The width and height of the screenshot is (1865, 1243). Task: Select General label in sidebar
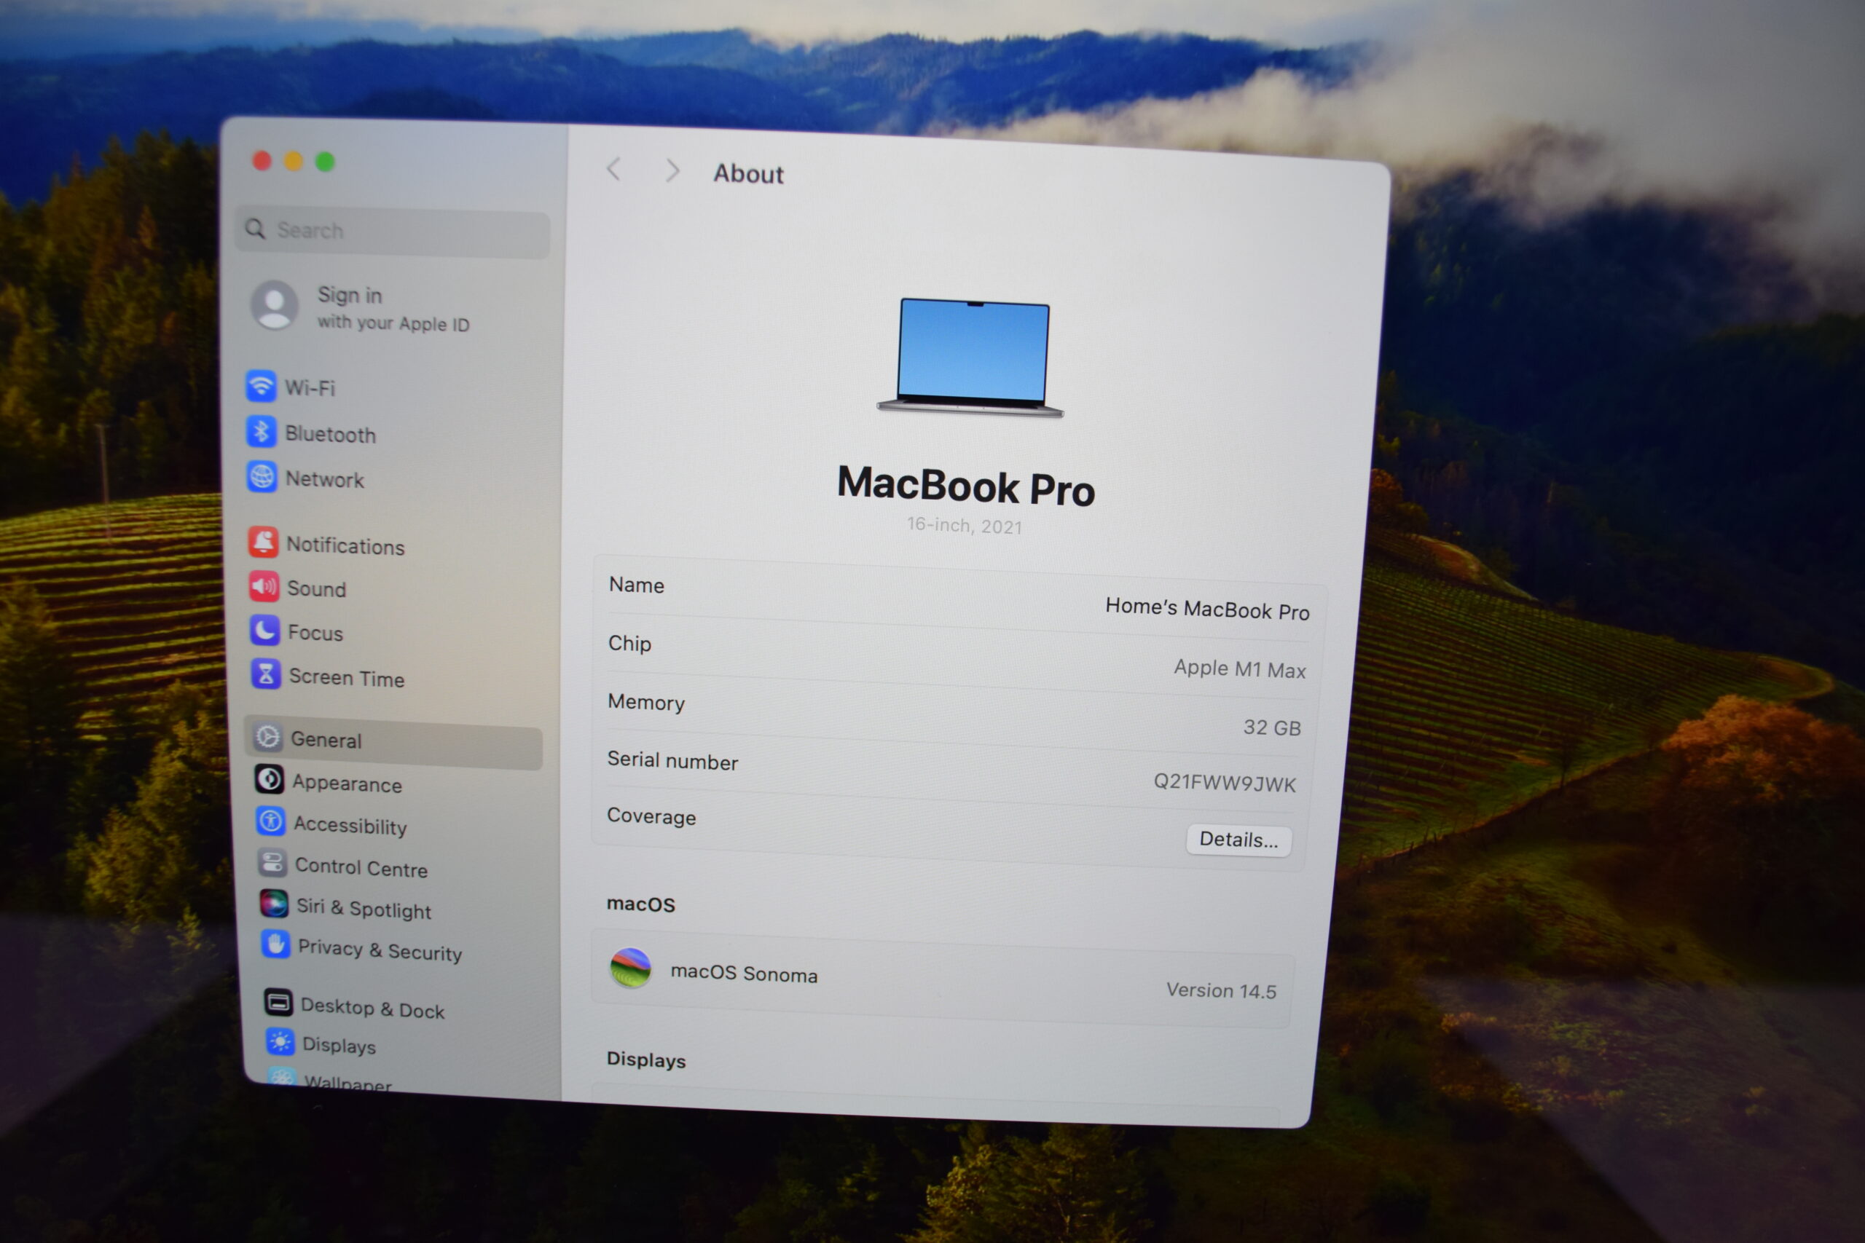(326, 740)
